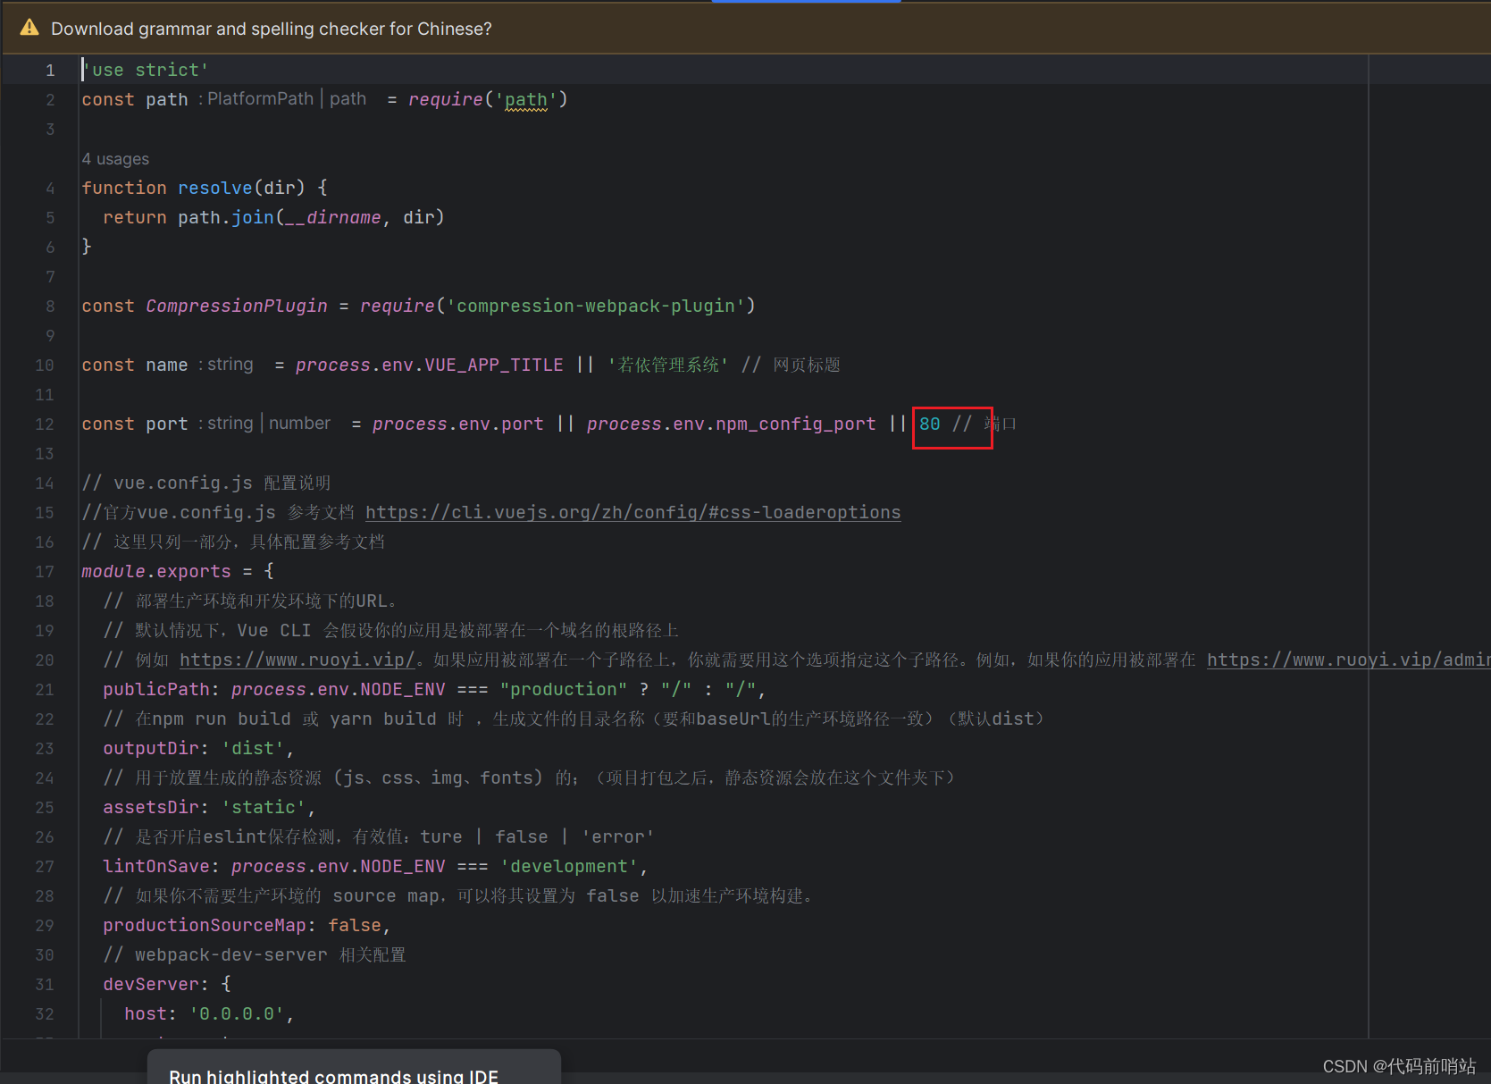1491x1084 pixels.
Task: Click the 'development' string on line 27
Action: (569, 866)
